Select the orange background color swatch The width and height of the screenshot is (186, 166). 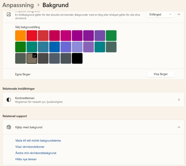pyautogui.click(x=20, y=35)
